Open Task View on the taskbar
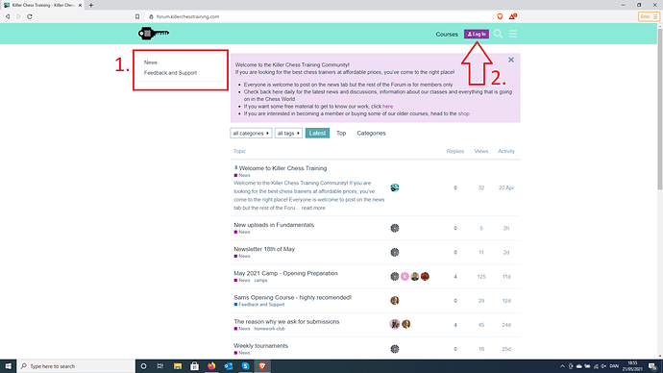663x373 pixels. click(x=160, y=366)
